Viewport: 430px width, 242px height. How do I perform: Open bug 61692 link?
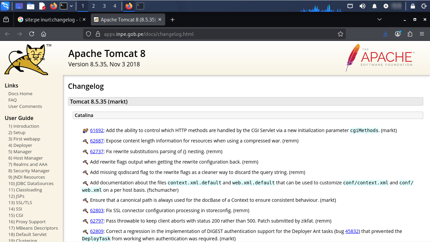[x=97, y=130]
